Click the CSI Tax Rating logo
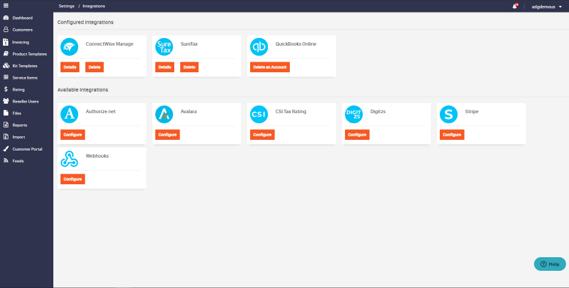The width and height of the screenshot is (569, 288). (x=259, y=114)
